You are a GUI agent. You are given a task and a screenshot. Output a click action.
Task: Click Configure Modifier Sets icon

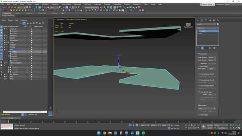click(214, 48)
